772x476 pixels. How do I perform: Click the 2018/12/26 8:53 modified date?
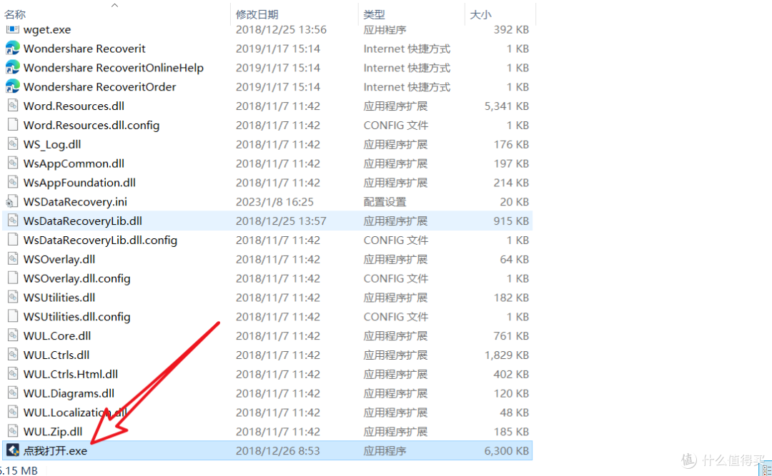point(277,451)
